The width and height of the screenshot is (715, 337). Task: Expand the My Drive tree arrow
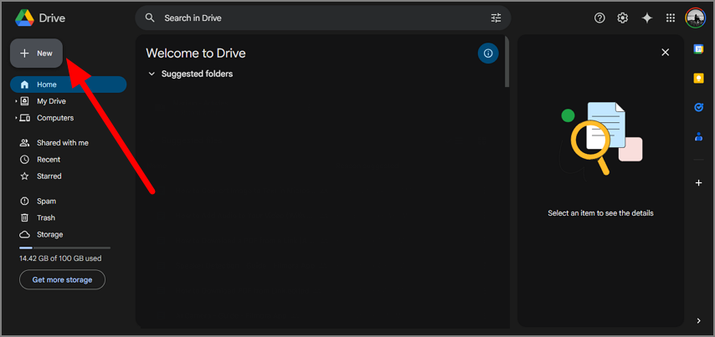coord(16,101)
